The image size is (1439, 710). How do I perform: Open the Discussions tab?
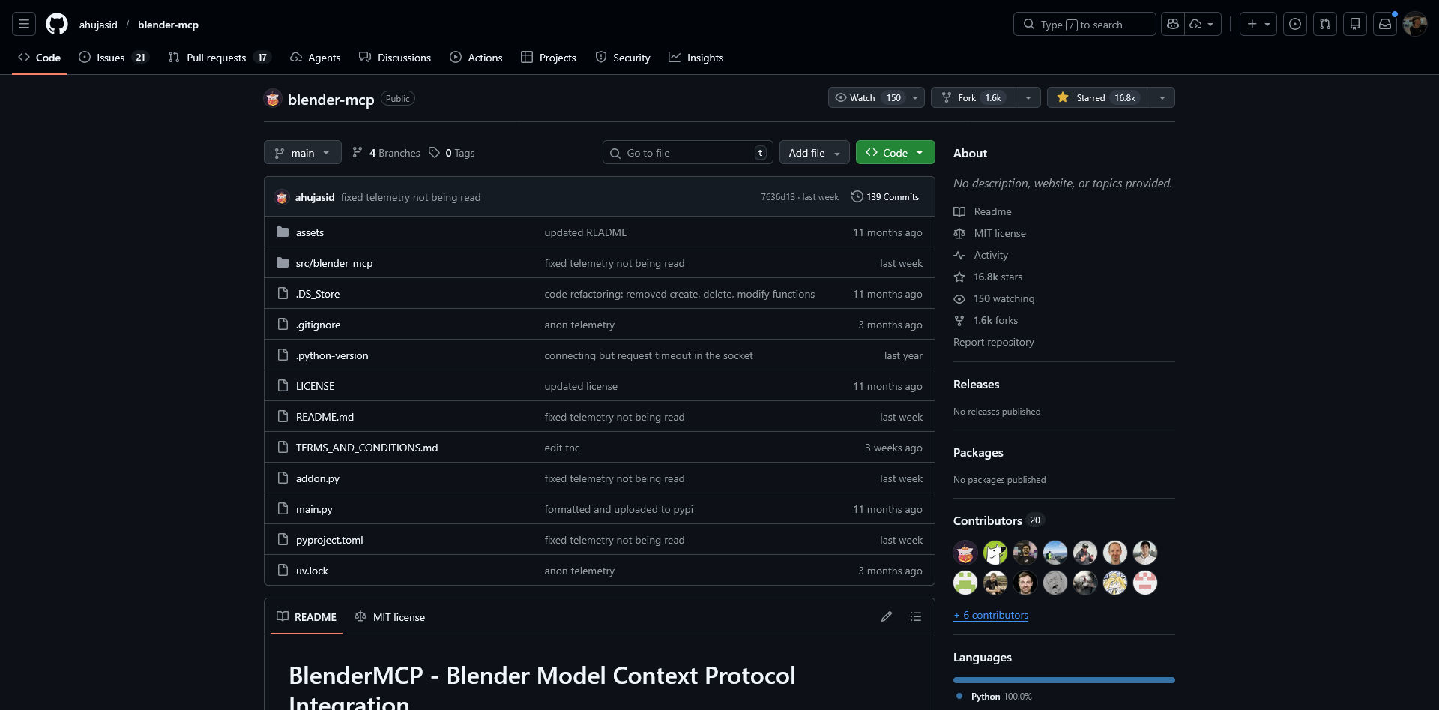click(x=395, y=58)
